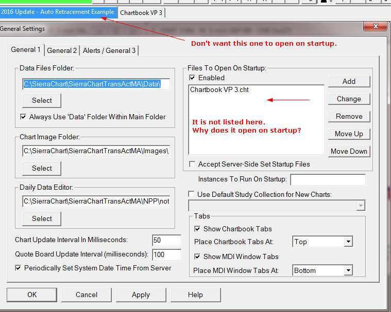The height and width of the screenshot is (312, 391).
Task: Open the default study collection dropdown
Action: click(x=360, y=206)
